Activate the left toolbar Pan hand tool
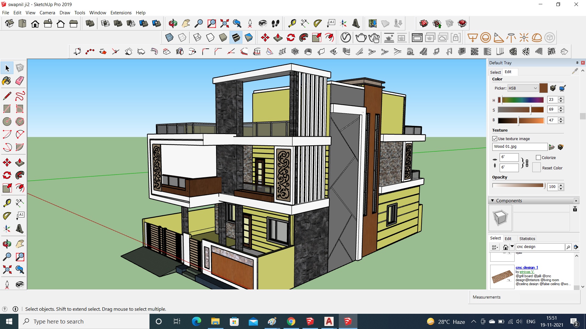This screenshot has height=329, width=586. click(20, 244)
